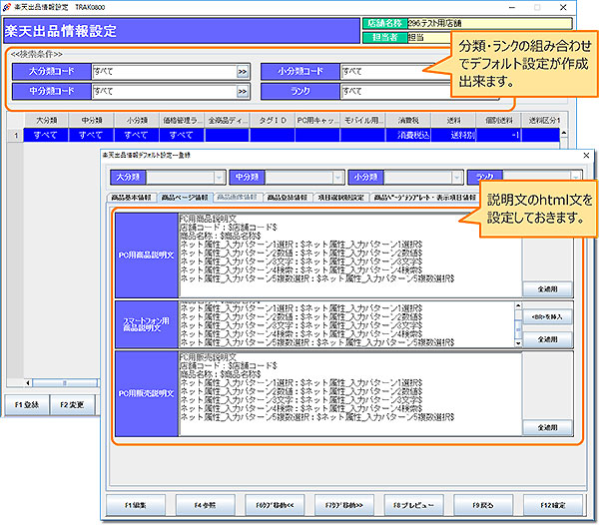The width and height of the screenshot is (599, 525).
Task: Select row 1 in the listing grid
Action: (47, 135)
